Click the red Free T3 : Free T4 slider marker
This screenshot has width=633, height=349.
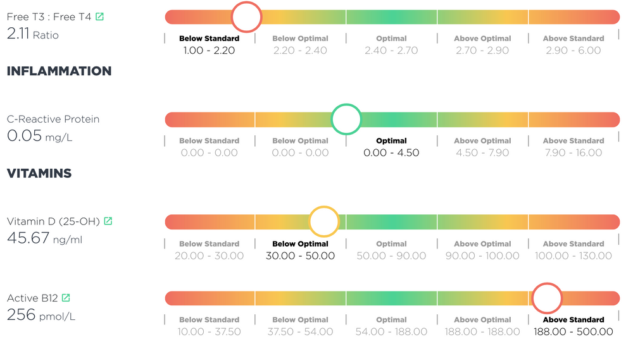[246, 17]
